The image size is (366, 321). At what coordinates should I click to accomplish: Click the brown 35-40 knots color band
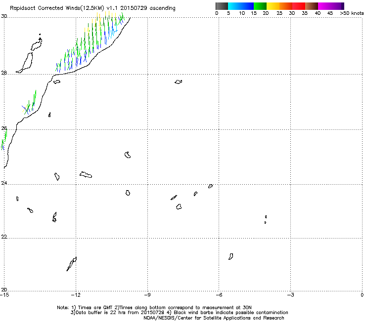tap(312, 6)
